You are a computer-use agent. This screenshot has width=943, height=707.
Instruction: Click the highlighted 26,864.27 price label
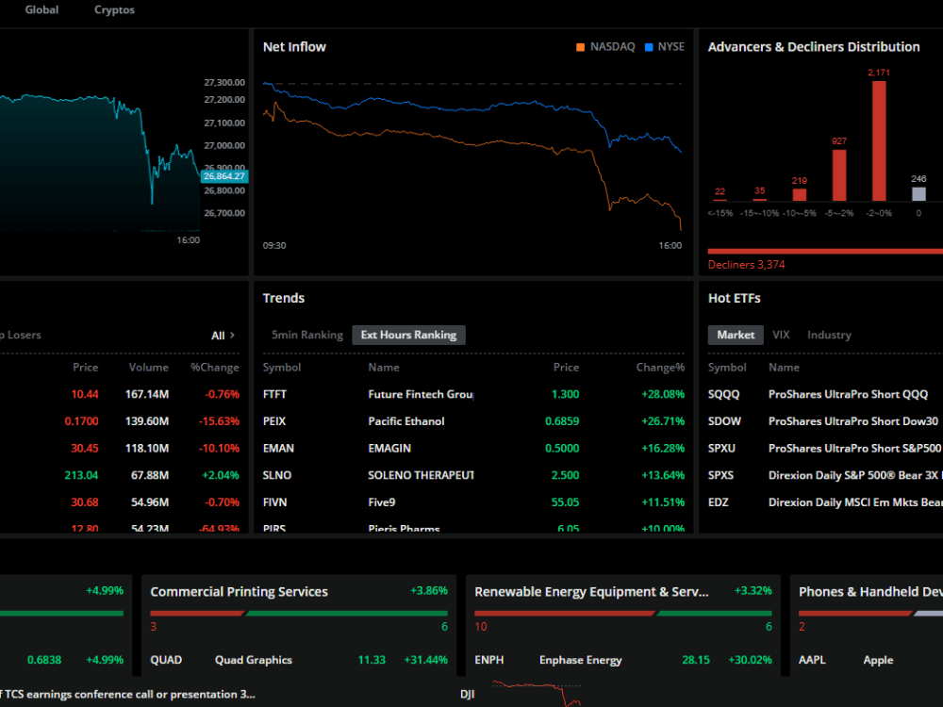click(223, 175)
